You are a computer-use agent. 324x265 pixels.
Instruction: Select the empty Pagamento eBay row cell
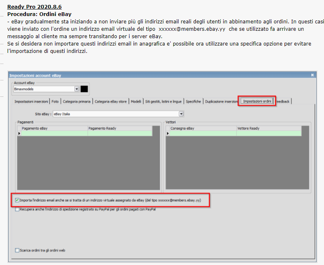coord(54,133)
